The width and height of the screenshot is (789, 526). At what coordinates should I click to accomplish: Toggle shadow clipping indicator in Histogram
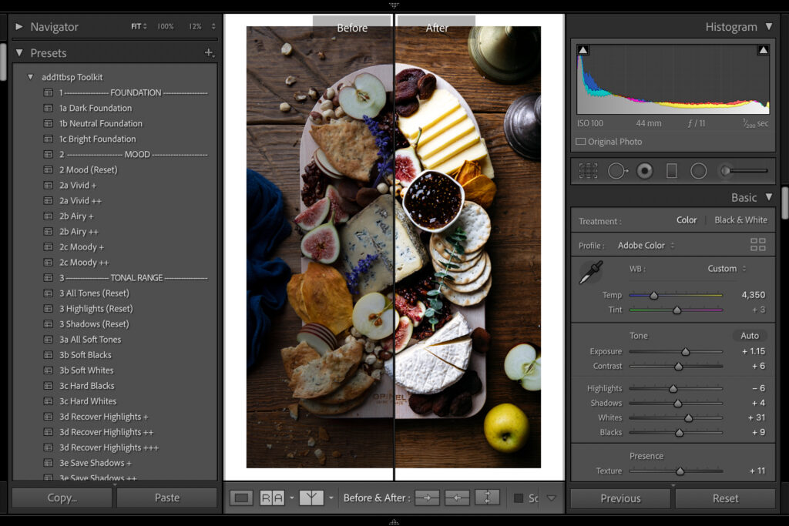[x=583, y=49]
